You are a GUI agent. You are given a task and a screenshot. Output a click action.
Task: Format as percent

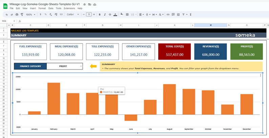[x=46, y=15]
